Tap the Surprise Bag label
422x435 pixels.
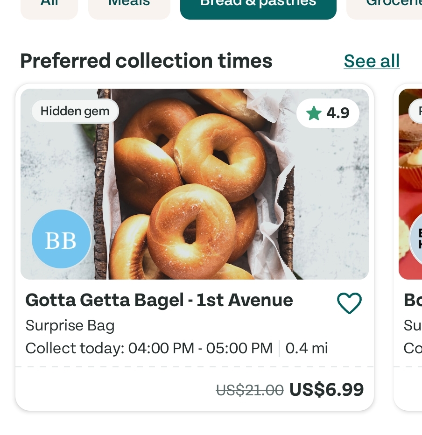coord(70,325)
